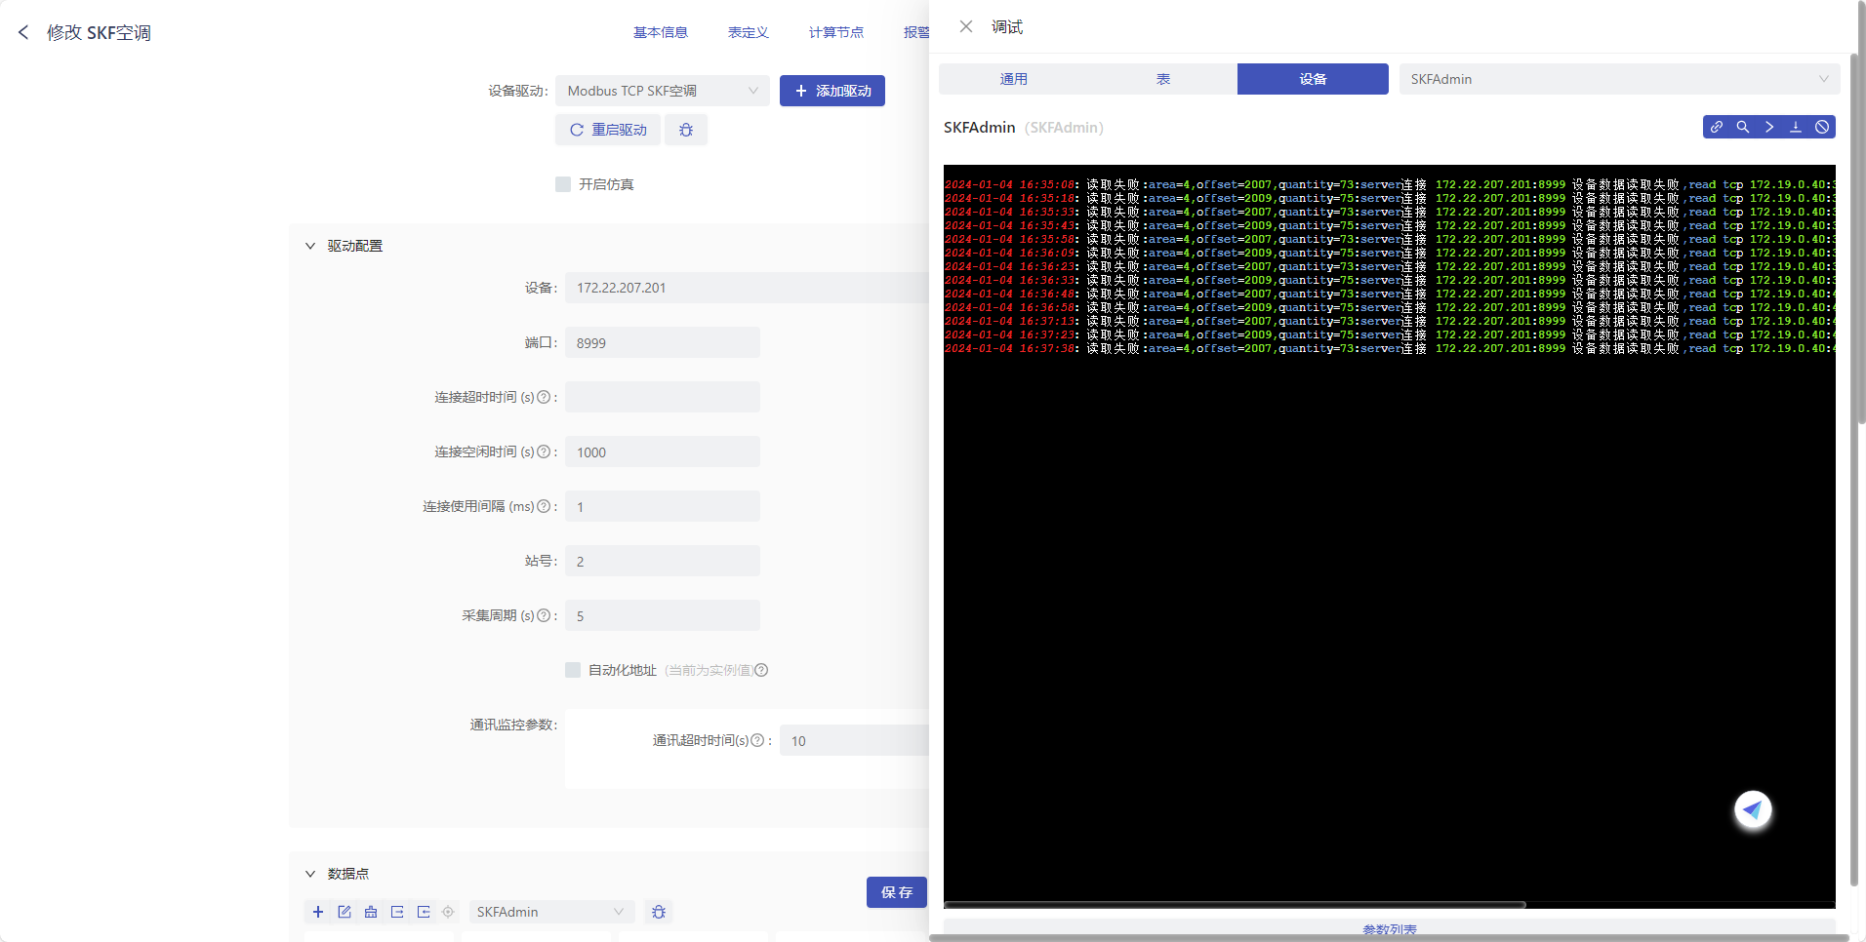Open the SKFAdmin dropdown in debug panel
Screen dimensions: 1866x942
pyautogui.click(x=1619, y=79)
